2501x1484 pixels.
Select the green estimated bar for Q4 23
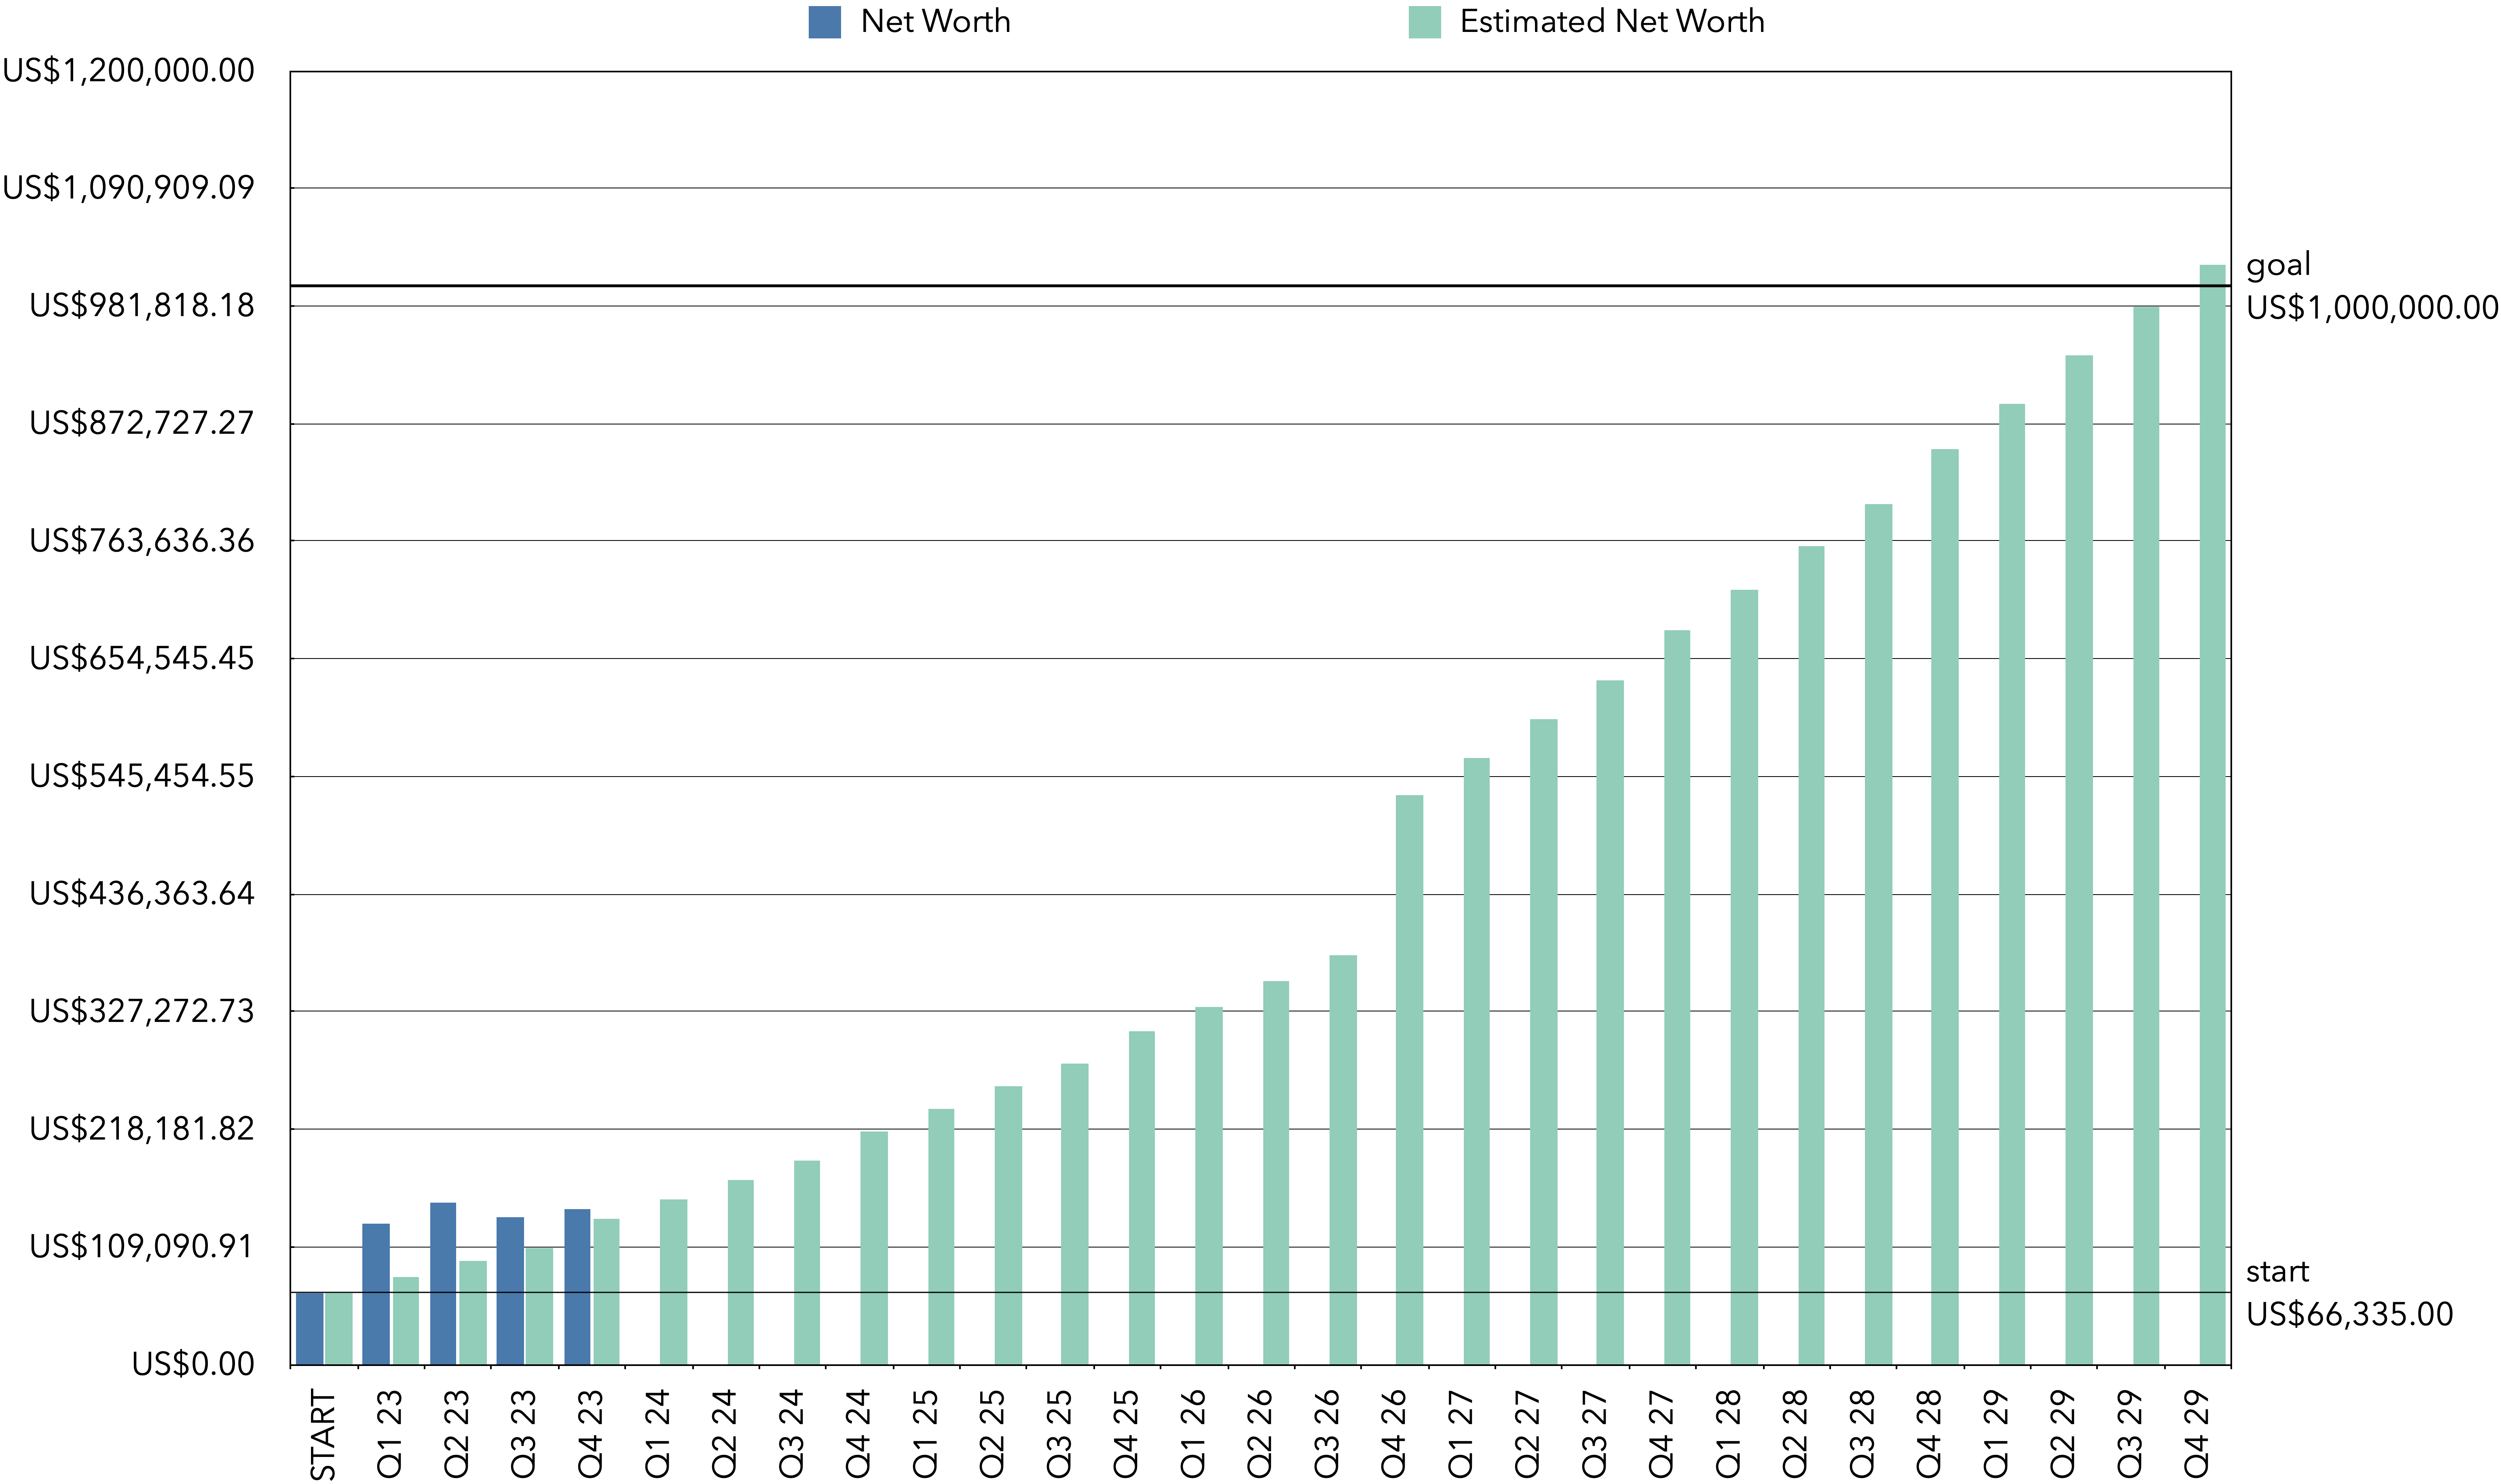click(x=607, y=1292)
